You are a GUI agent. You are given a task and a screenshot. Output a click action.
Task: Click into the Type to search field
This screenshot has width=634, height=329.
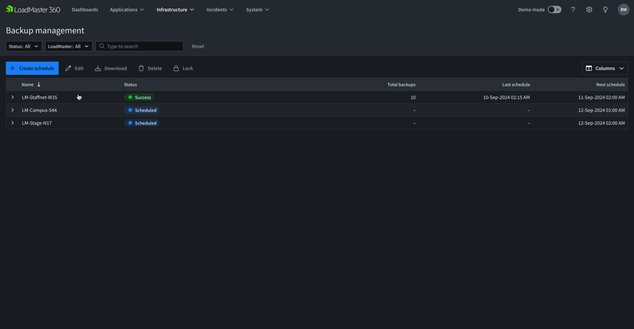(143, 47)
